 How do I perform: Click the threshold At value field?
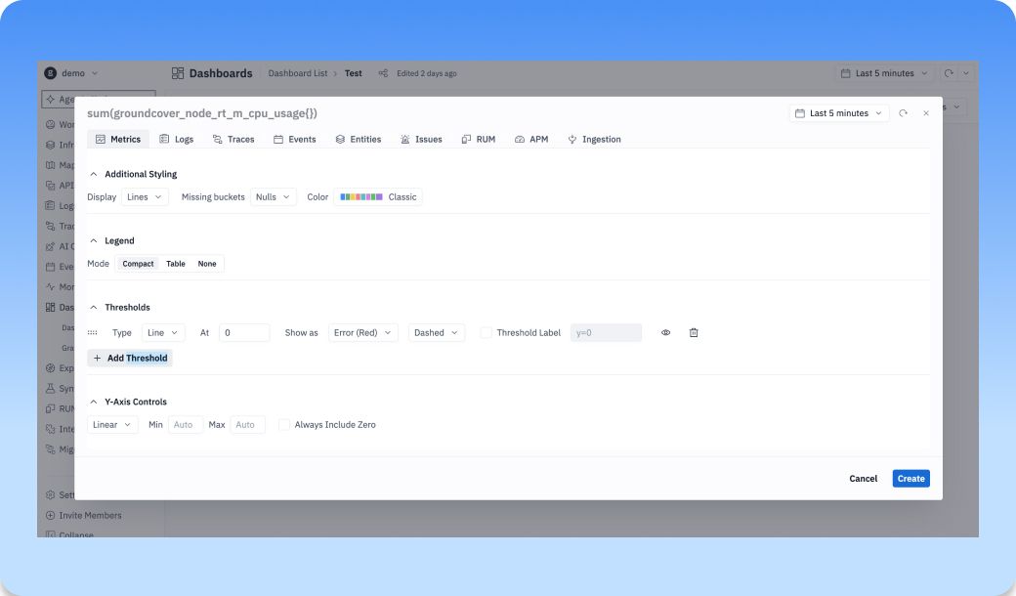click(244, 332)
